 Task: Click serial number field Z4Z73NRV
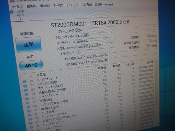[x=95, y=35]
